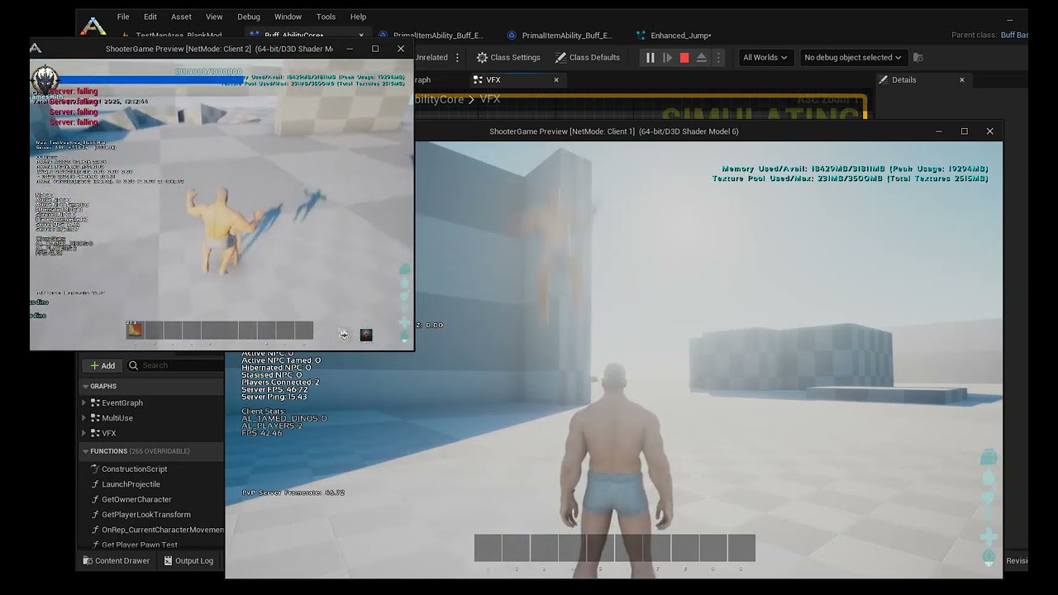
Task: Click first item slot in Client 2 hotbar
Action: (135, 331)
